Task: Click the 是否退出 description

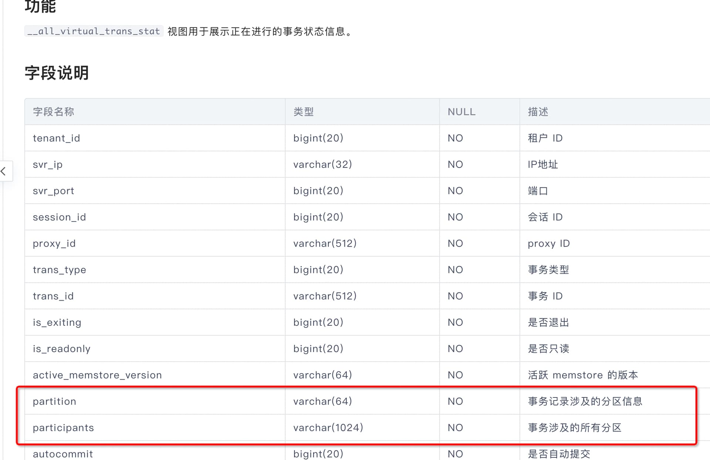Action: [x=548, y=322]
